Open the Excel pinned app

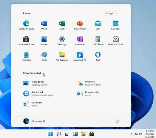coord(62,25)
